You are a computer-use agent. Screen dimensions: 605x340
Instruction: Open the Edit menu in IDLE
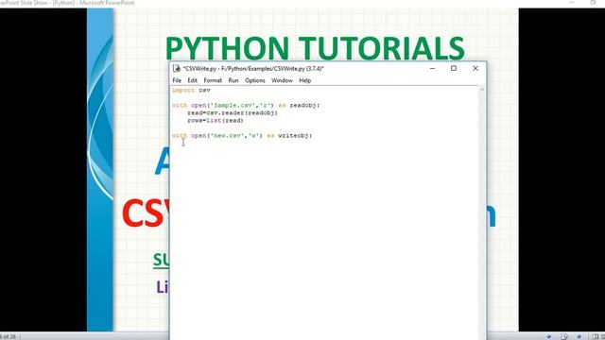192,80
